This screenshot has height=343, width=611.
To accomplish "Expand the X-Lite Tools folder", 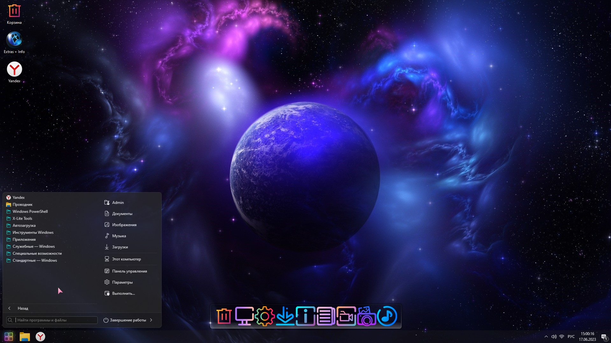I will point(22,219).
